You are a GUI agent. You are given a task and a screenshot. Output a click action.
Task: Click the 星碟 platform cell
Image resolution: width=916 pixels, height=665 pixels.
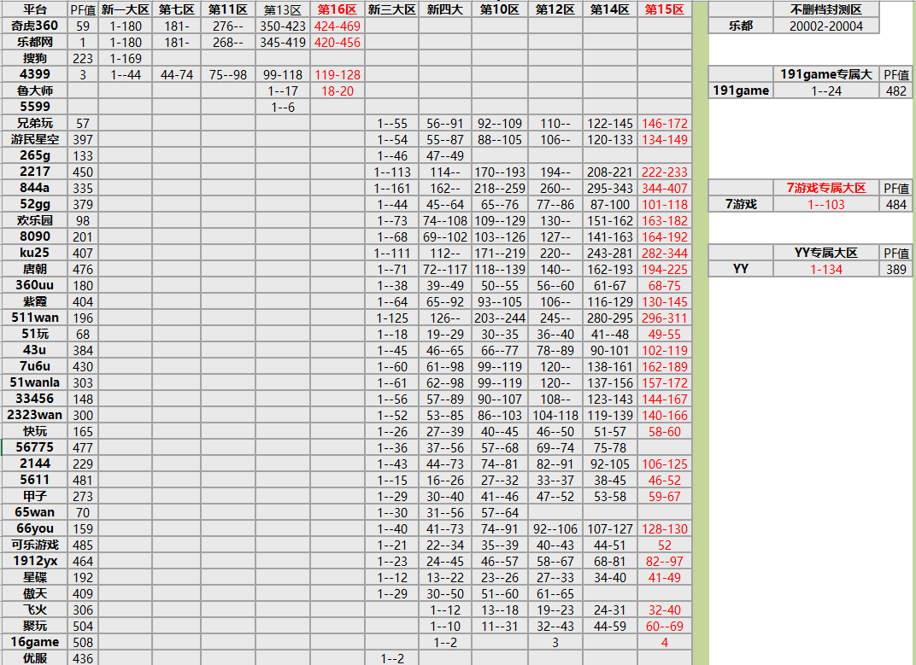[x=34, y=577]
